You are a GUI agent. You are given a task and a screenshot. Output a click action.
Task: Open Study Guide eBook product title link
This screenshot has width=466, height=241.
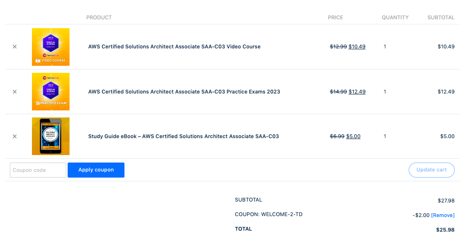184,137
